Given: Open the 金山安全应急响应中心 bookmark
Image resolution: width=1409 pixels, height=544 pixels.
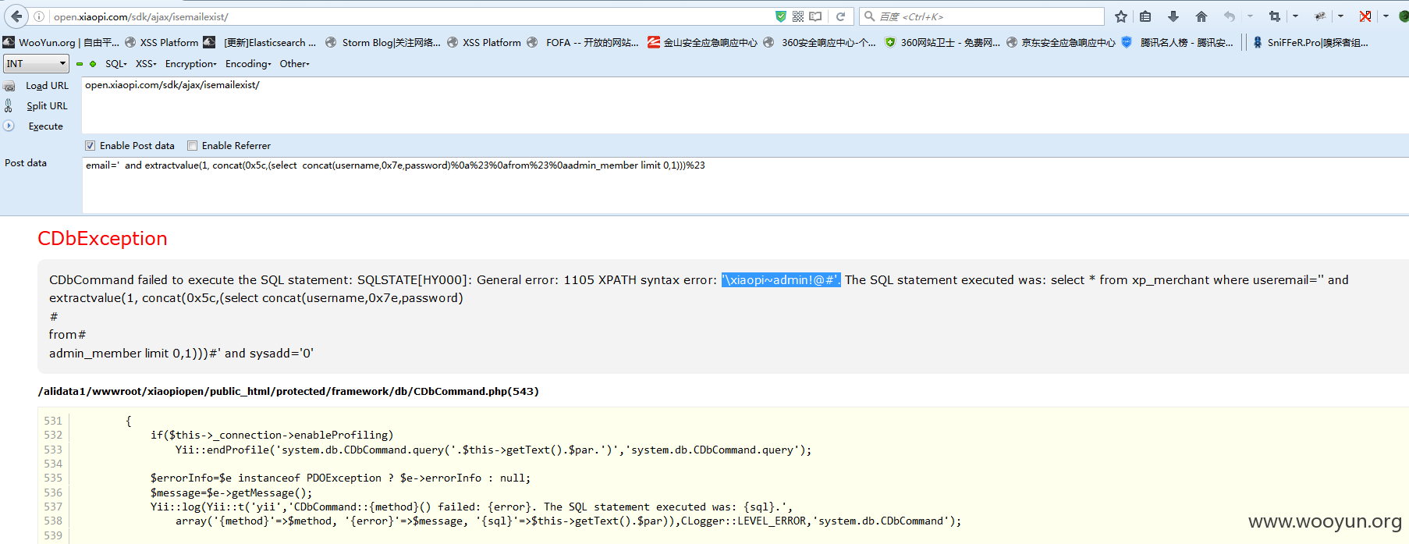Looking at the screenshot, I should (x=702, y=42).
